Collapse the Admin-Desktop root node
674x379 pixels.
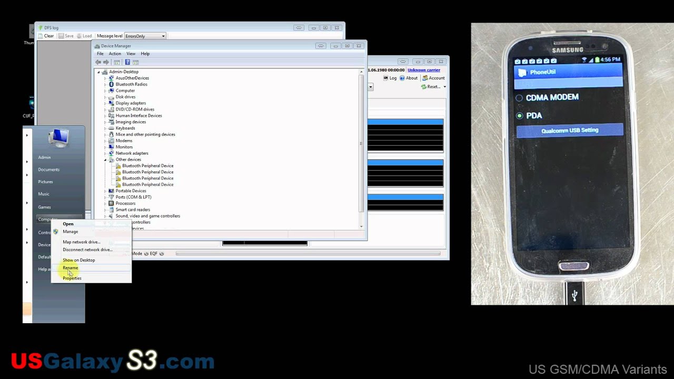(x=98, y=72)
